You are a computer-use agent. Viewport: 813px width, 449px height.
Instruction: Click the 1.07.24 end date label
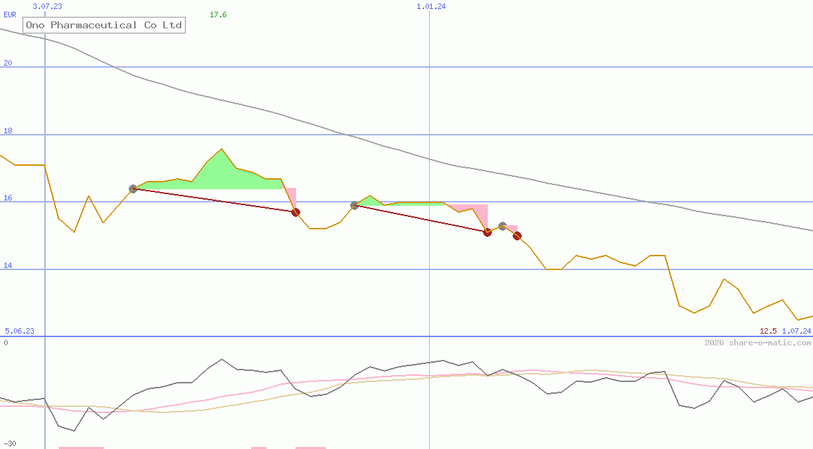click(796, 331)
